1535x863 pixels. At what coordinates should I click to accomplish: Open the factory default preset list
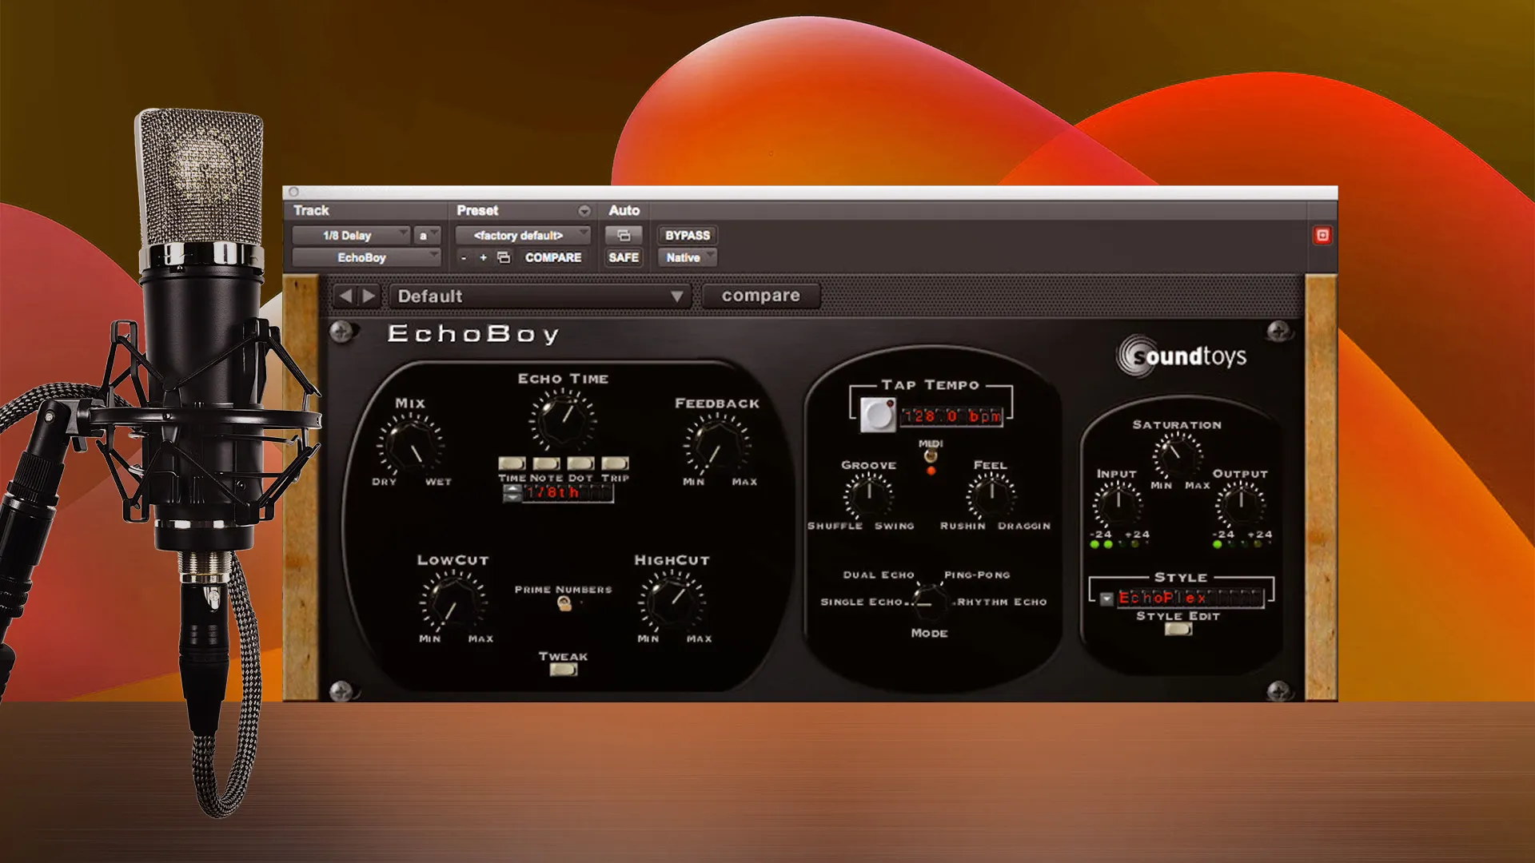[523, 236]
